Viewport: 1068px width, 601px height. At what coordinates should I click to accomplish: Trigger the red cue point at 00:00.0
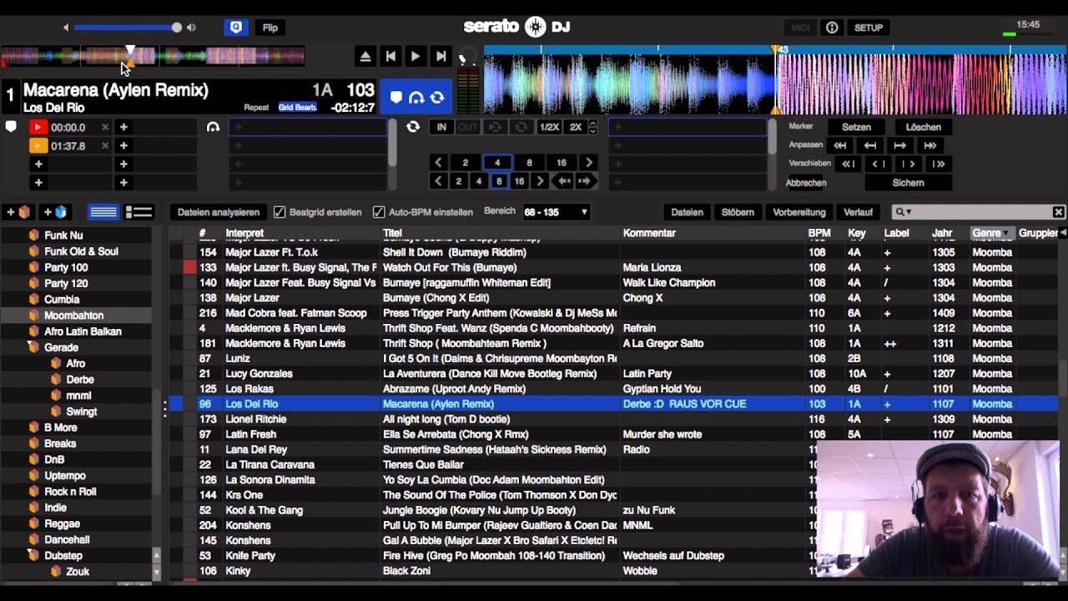click(38, 127)
